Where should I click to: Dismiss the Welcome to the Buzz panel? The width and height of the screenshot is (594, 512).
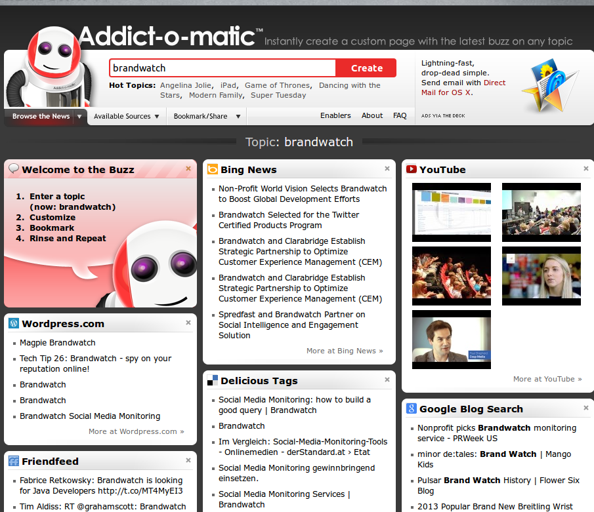click(188, 168)
